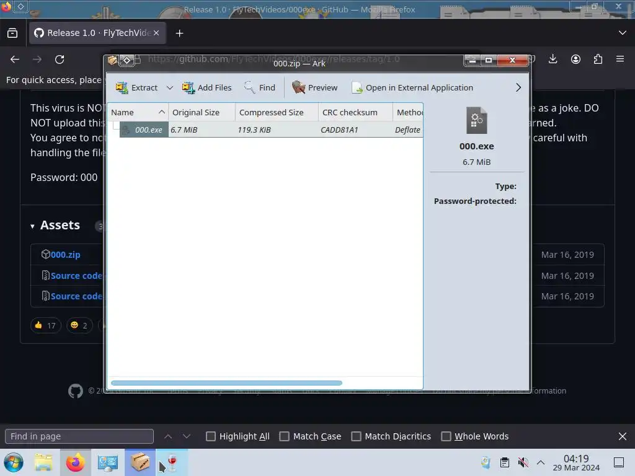Image resolution: width=635 pixels, height=476 pixels.
Task: Open Find in Ark toolbar
Action: (x=260, y=87)
